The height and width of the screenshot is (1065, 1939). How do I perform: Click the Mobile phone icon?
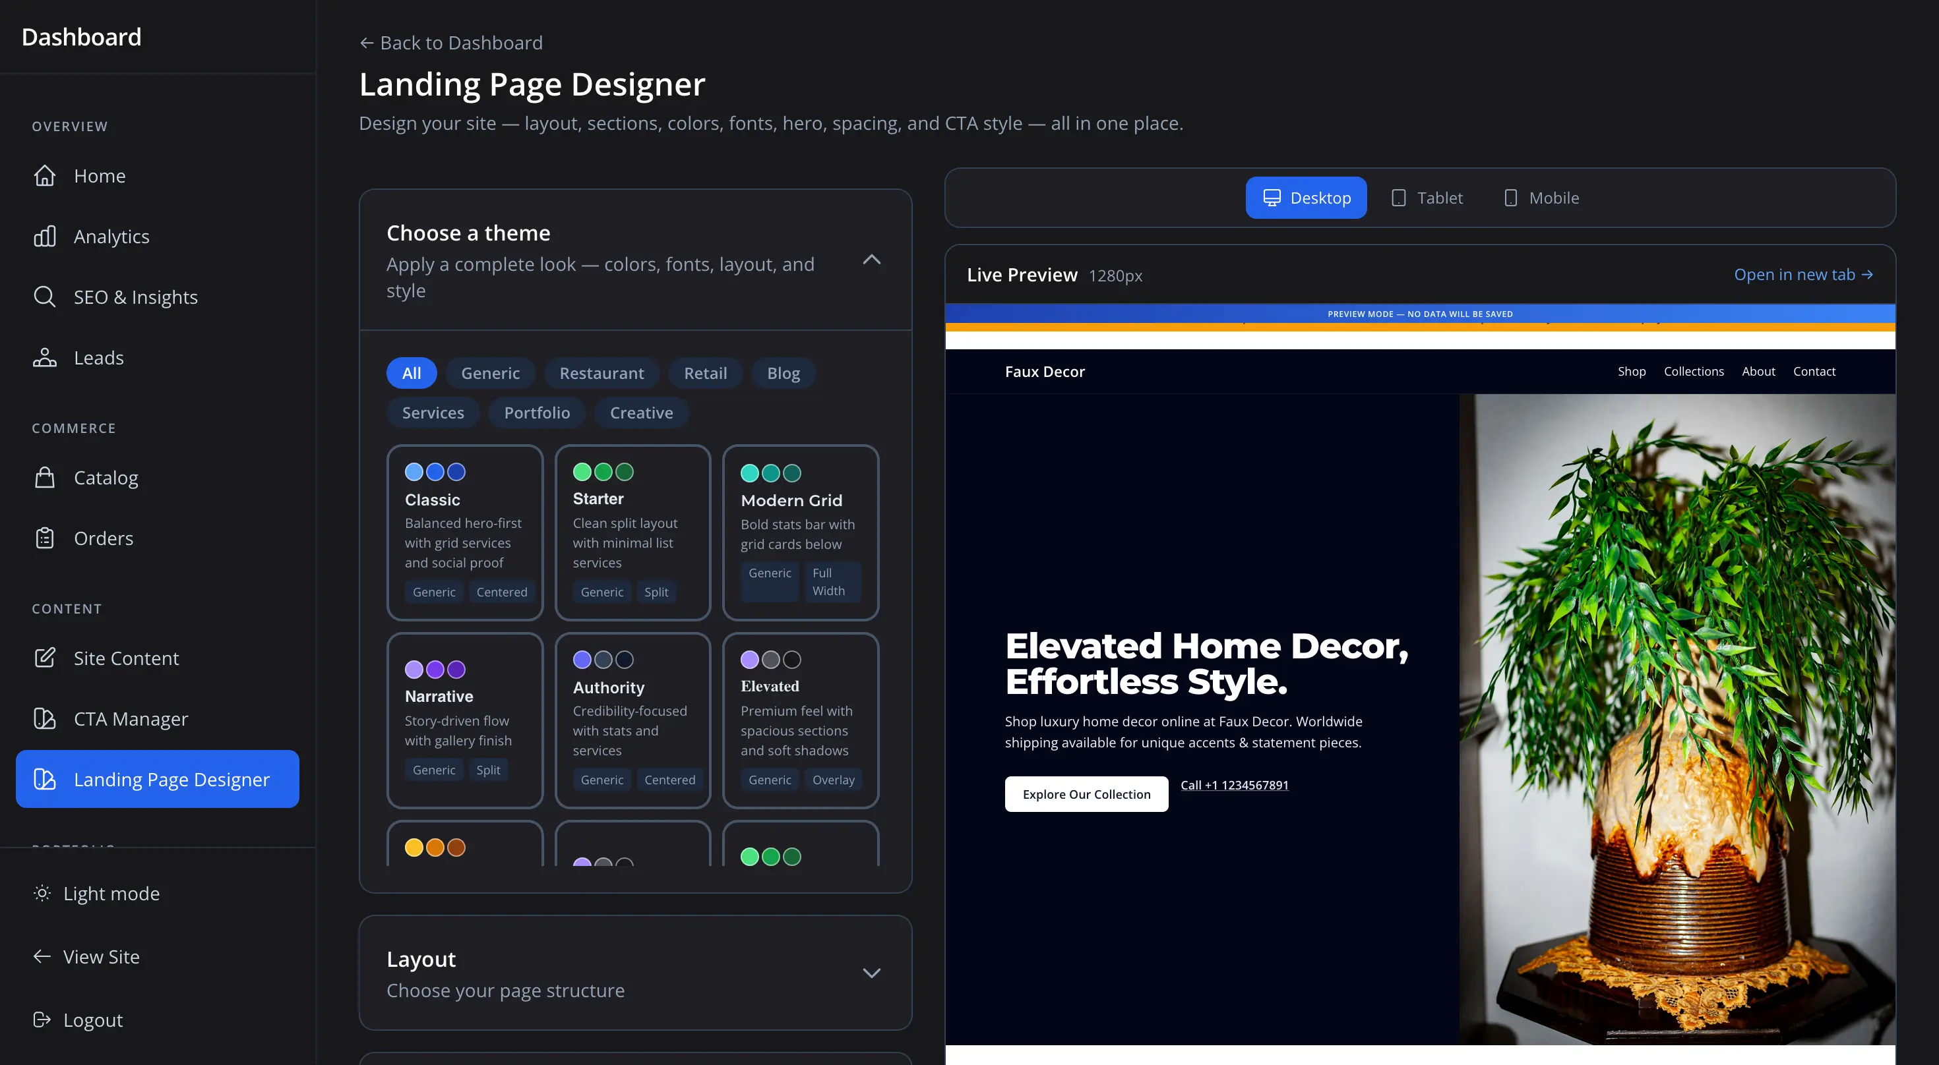coord(1510,198)
